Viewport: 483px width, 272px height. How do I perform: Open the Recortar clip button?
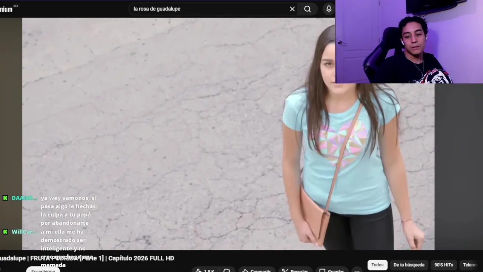(295, 270)
